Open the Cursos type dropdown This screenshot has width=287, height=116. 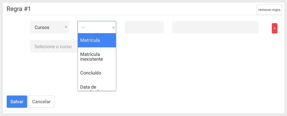pos(49,27)
